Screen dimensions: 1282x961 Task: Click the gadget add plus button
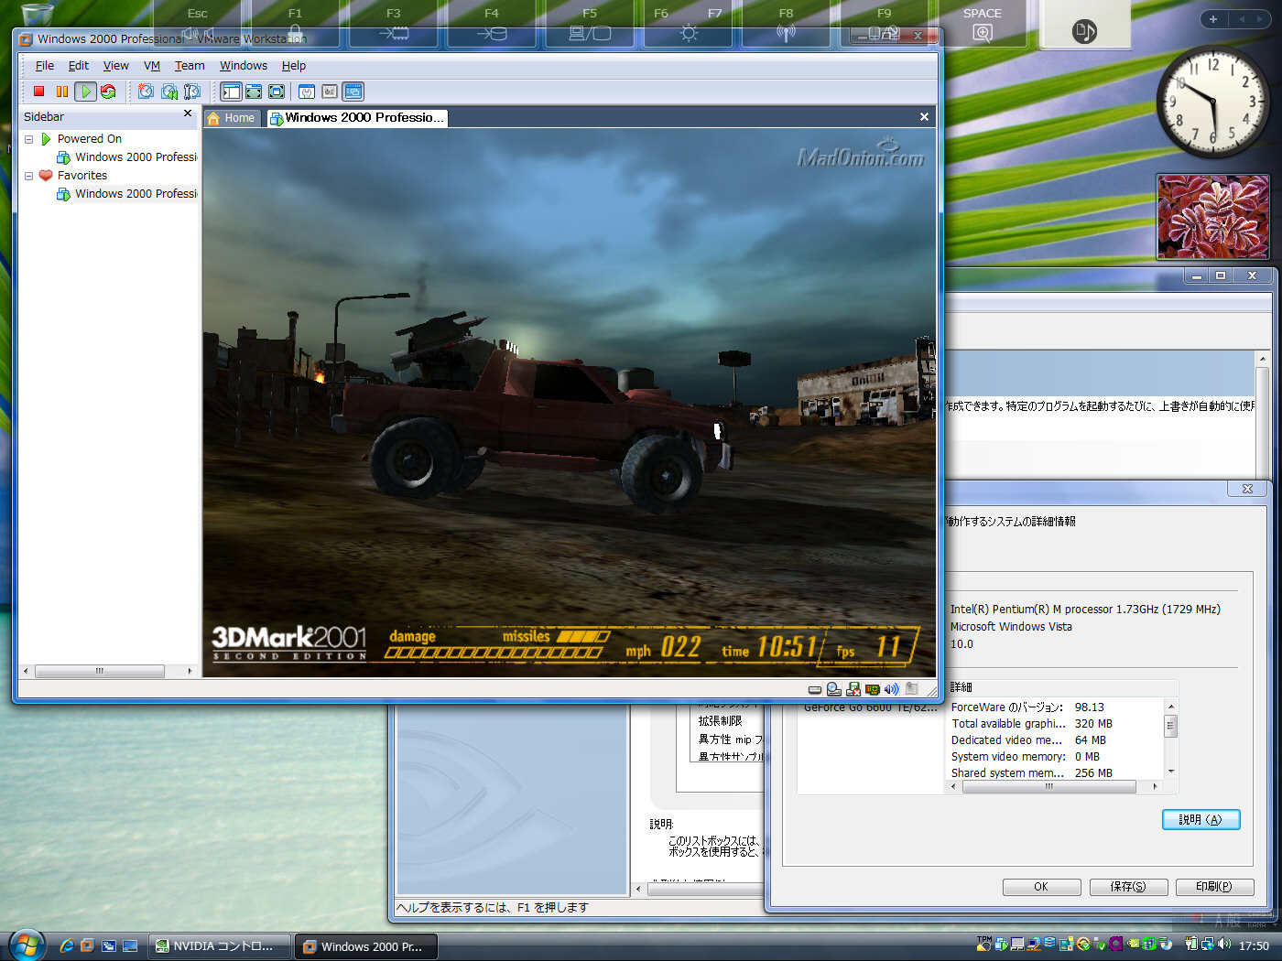point(1213,19)
